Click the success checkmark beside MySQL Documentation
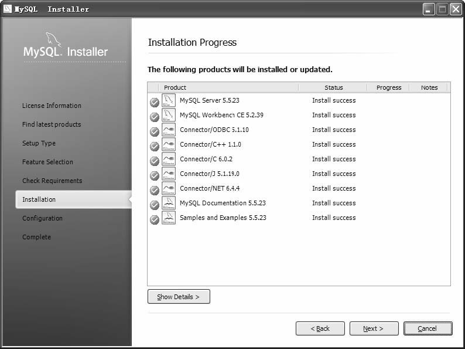The height and width of the screenshot is (349, 465). pyautogui.click(x=155, y=205)
